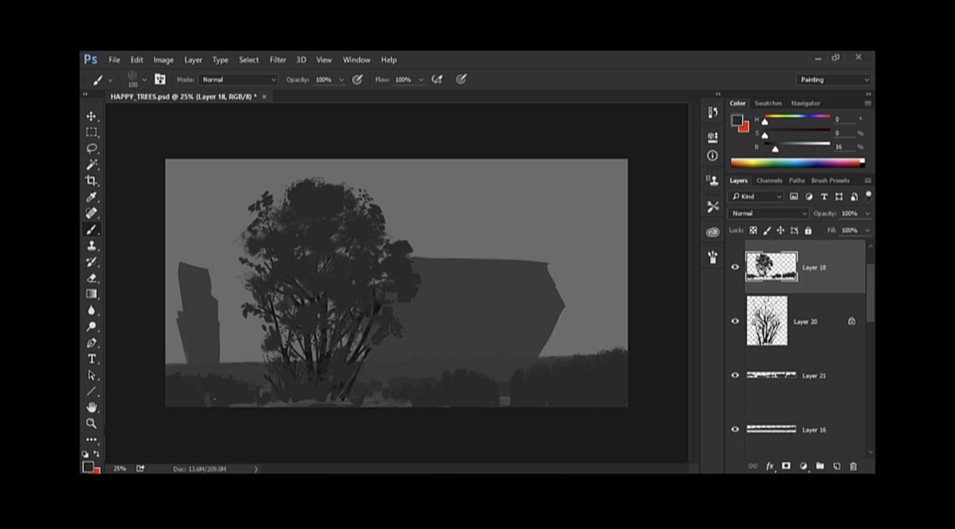Open the layer blend mode dropdown

click(x=768, y=213)
